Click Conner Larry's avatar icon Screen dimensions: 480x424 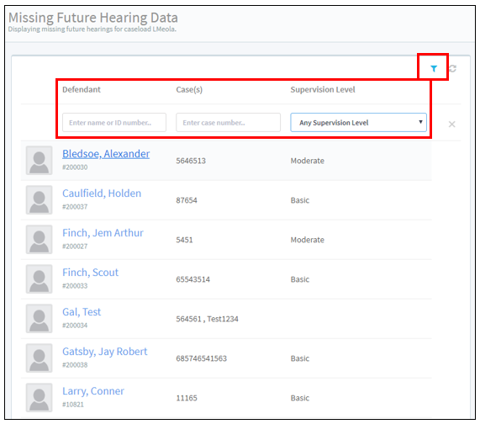40,397
